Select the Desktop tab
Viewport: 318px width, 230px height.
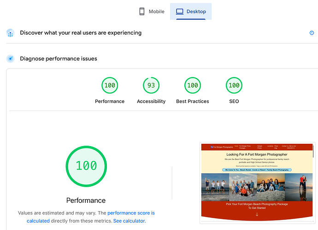191,12
